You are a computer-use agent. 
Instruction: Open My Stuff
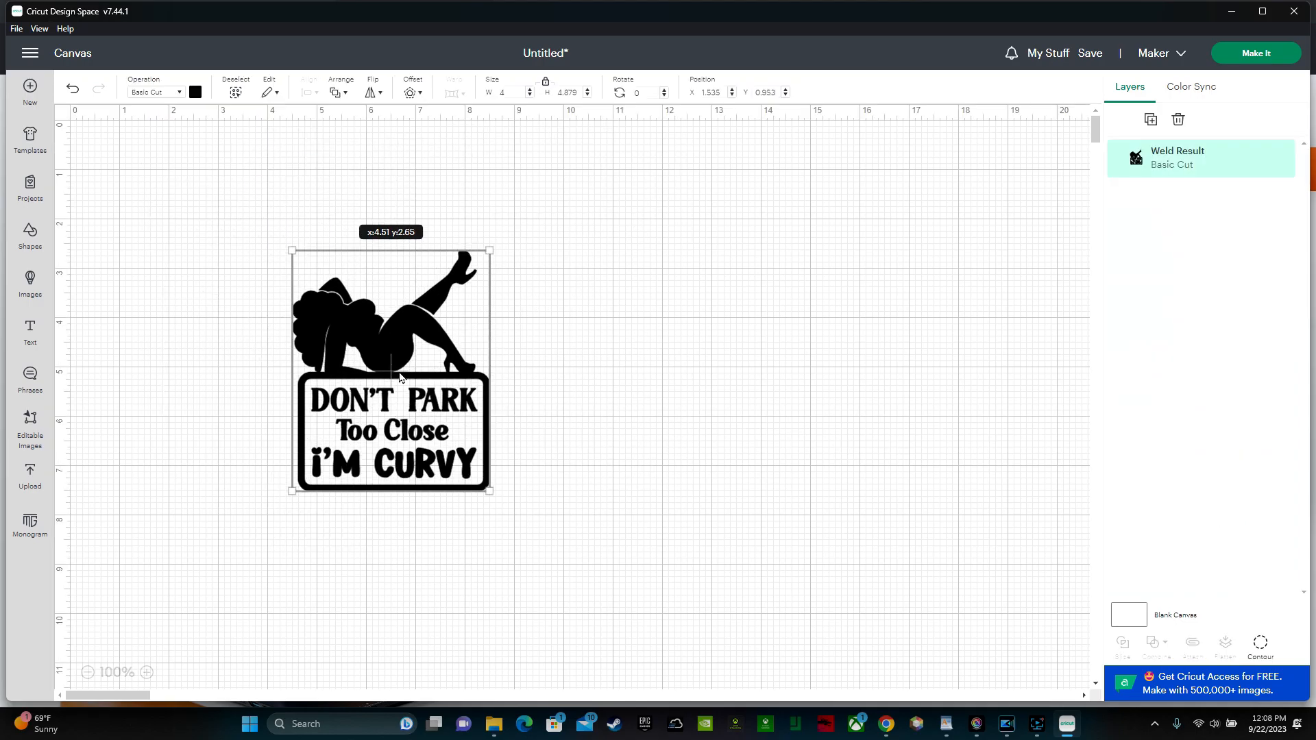pyautogui.click(x=1048, y=53)
